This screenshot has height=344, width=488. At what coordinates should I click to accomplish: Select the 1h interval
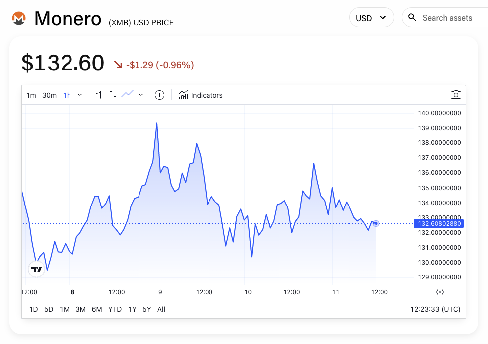point(67,95)
